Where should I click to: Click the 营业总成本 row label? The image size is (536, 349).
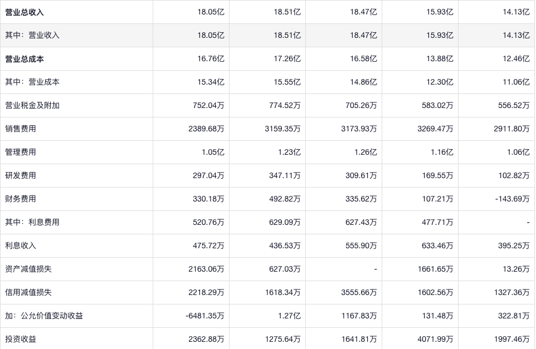coord(25,58)
